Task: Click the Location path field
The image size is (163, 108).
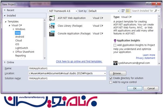Action: [66, 73]
